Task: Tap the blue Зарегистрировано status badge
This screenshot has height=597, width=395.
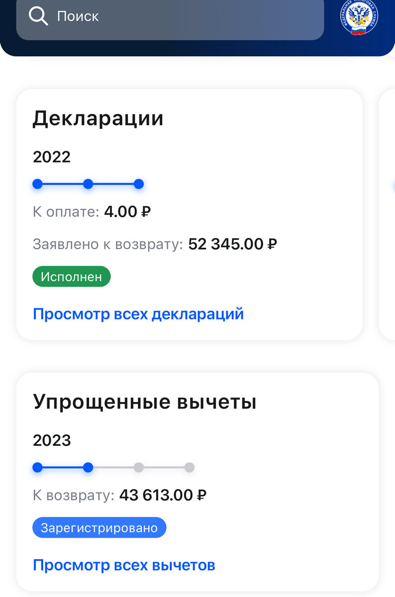Action: point(99,527)
